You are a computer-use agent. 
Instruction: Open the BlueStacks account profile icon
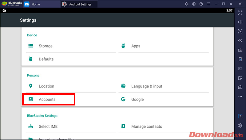pyautogui.click(x=194, y=4)
